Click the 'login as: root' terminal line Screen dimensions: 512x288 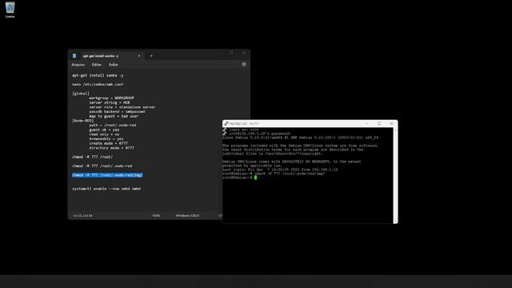click(243, 130)
